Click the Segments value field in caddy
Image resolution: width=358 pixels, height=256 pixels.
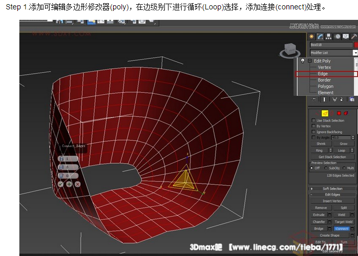70,158
